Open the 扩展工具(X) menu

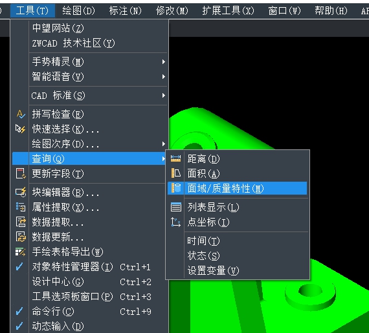point(228,10)
